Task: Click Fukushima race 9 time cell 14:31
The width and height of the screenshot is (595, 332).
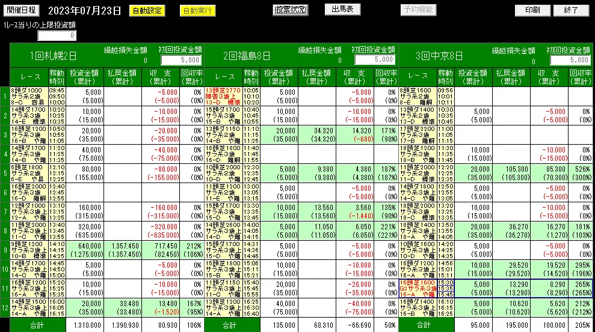Action: (251, 250)
